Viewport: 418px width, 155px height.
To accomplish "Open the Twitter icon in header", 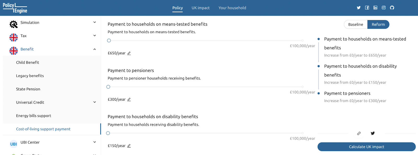I will (x=359, y=8).
